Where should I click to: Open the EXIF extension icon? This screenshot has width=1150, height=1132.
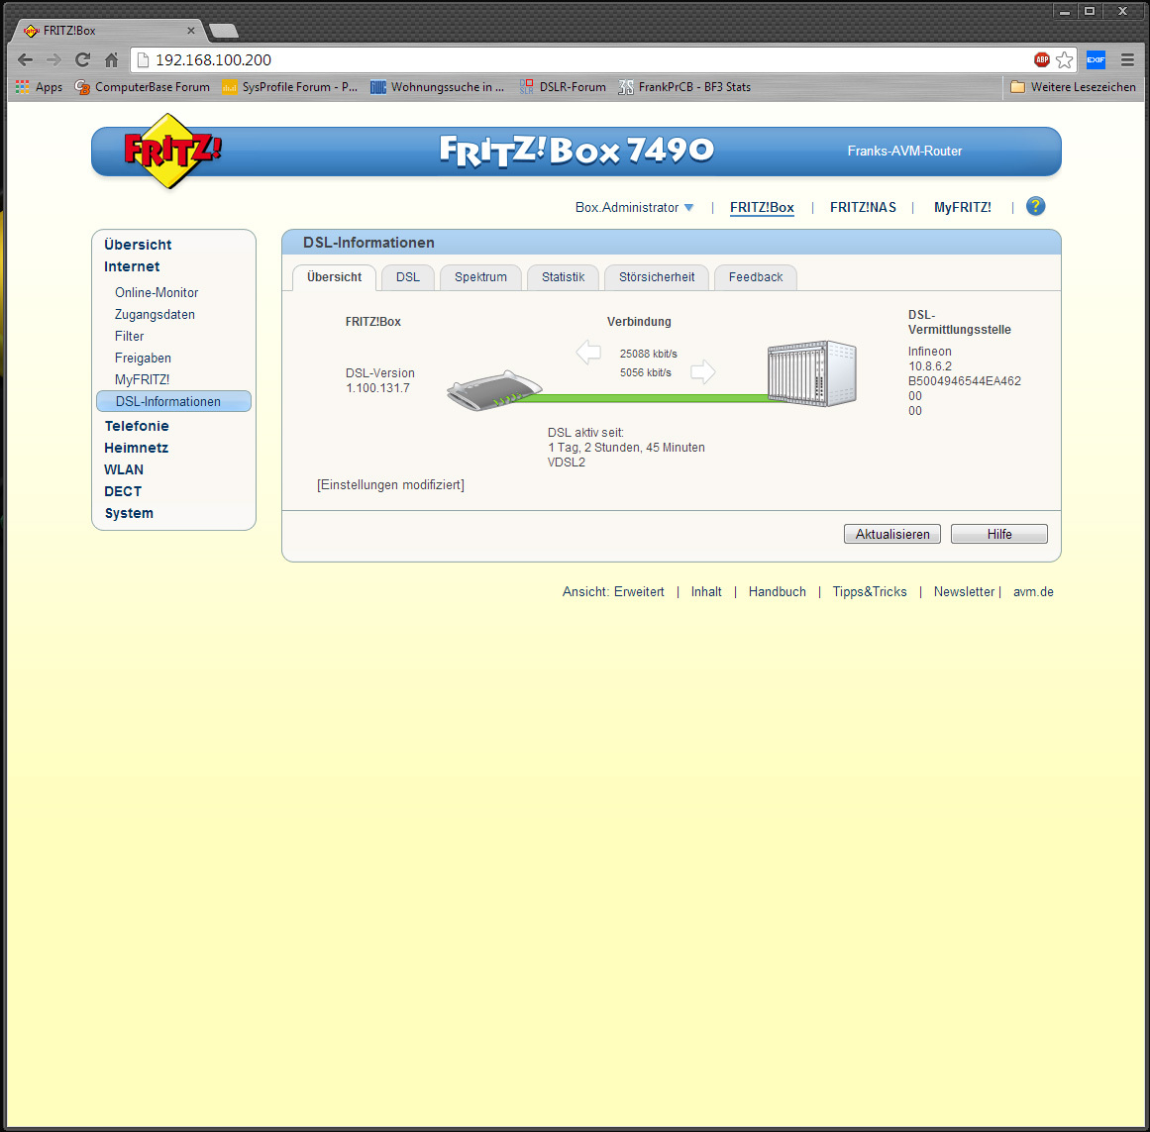[x=1096, y=60]
